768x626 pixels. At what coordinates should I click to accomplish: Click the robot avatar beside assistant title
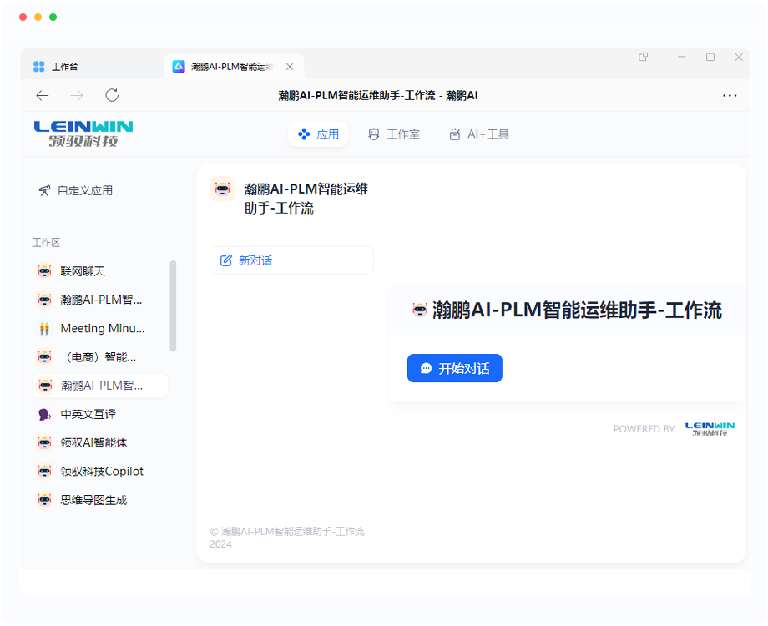(x=222, y=189)
